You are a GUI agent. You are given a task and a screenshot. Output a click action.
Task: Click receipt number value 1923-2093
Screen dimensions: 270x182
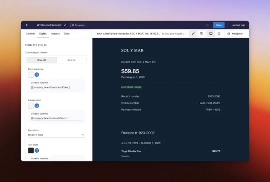(x=214, y=96)
